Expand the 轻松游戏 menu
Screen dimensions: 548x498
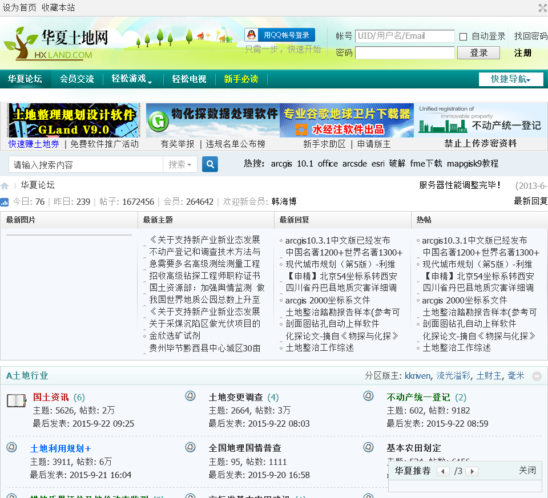131,79
